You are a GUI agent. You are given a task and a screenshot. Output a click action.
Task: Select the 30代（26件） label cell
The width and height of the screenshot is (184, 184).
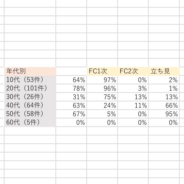pyautogui.click(x=30, y=97)
